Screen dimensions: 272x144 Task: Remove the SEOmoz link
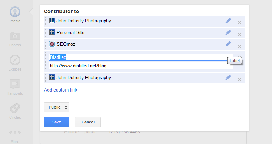239,46
